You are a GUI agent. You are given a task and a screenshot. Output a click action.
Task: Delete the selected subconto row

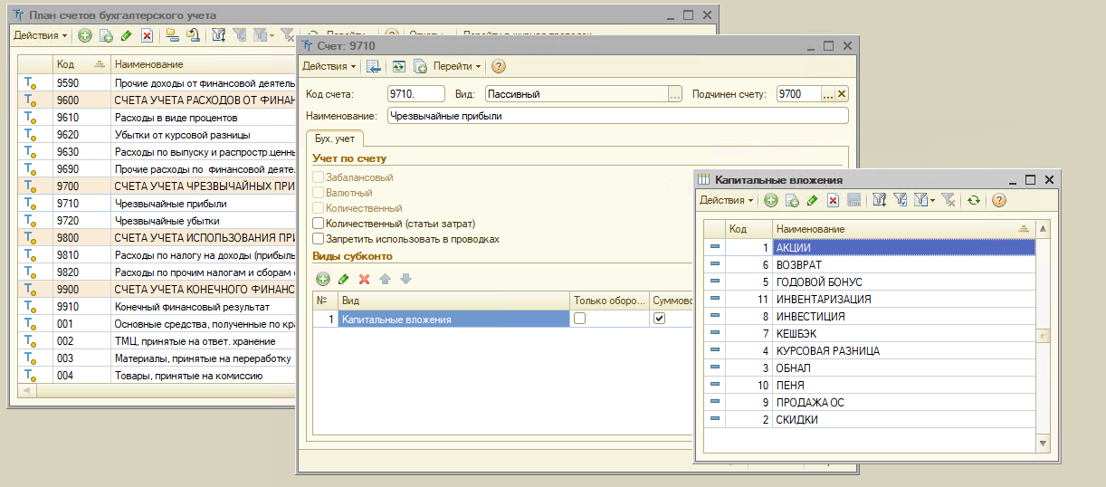point(365,279)
